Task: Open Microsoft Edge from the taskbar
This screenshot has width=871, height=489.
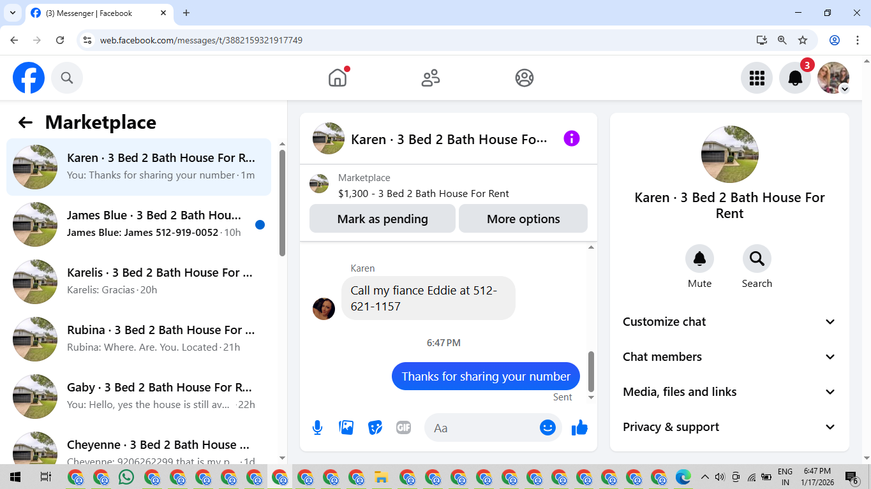Action: [683, 477]
